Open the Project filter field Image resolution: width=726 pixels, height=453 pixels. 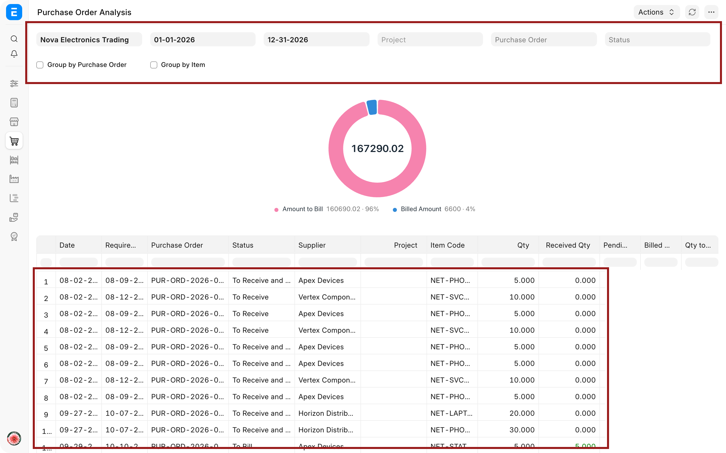[430, 40]
